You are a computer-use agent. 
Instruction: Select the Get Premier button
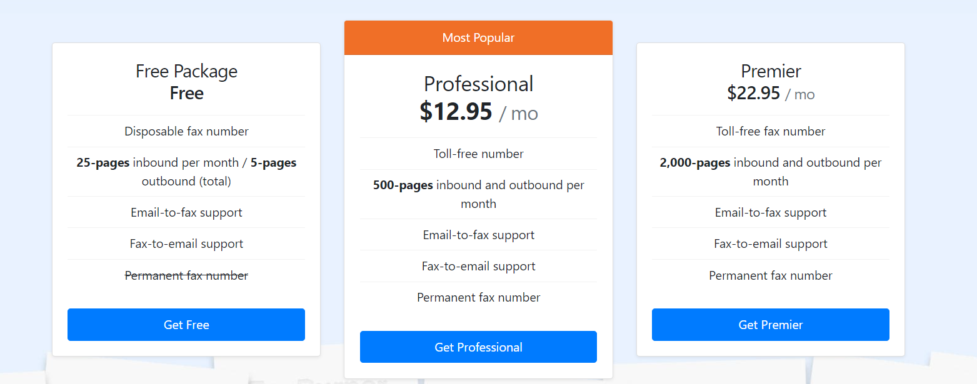pyautogui.click(x=770, y=325)
